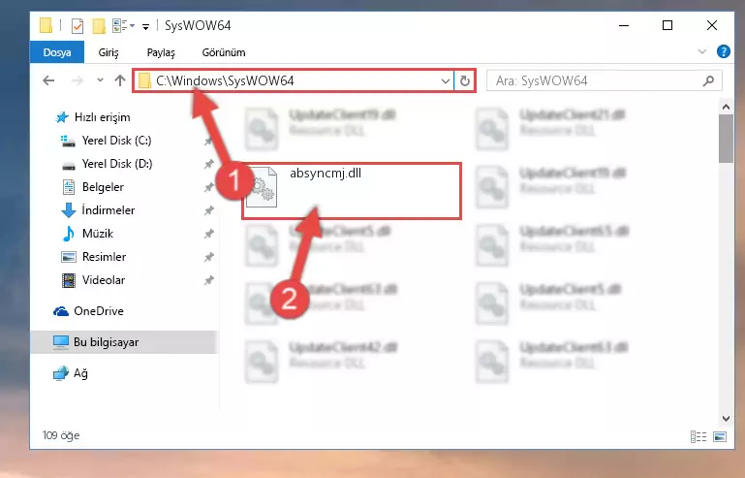Image resolution: width=745 pixels, height=478 pixels.
Task: Click the Properties quick access icon
Action: (77, 26)
